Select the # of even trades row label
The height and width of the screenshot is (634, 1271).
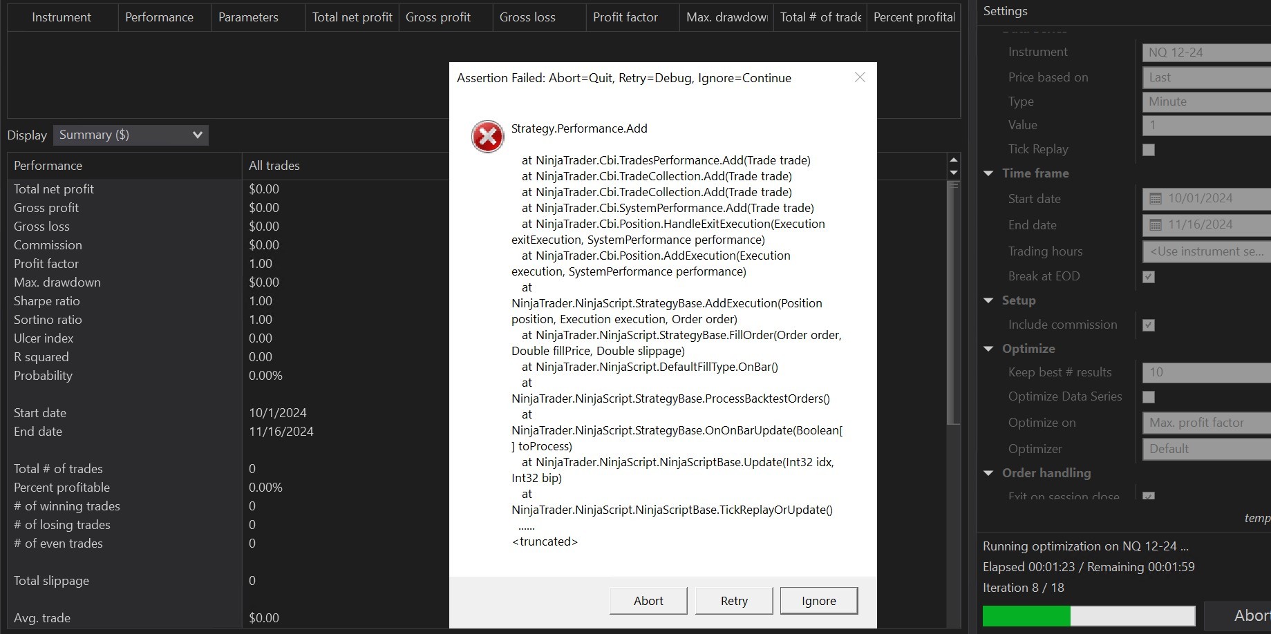[58, 544]
